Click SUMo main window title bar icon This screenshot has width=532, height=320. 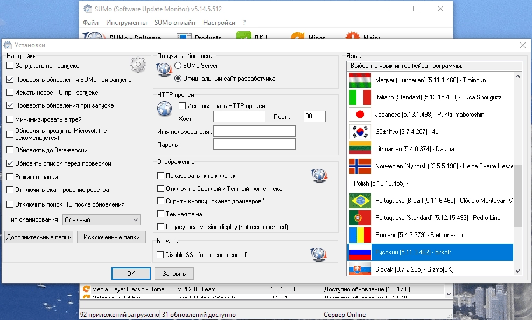click(x=88, y=9)
